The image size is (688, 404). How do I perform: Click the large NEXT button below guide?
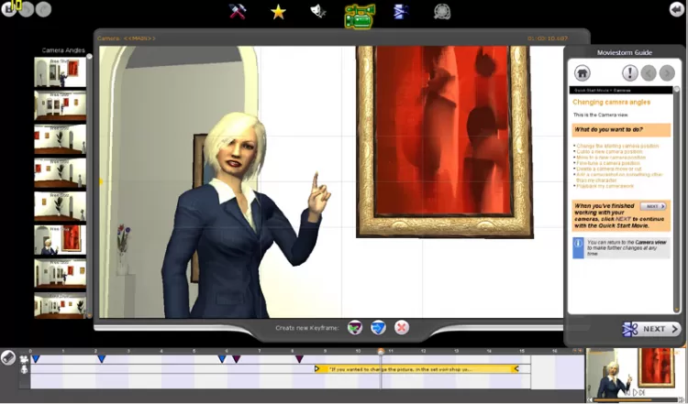pyautogui.click(x=651, y=329)
